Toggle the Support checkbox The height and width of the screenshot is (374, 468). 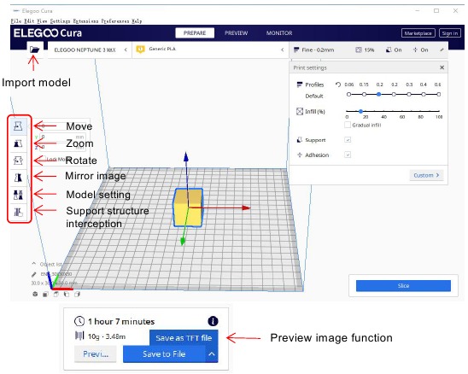[348, 140]
